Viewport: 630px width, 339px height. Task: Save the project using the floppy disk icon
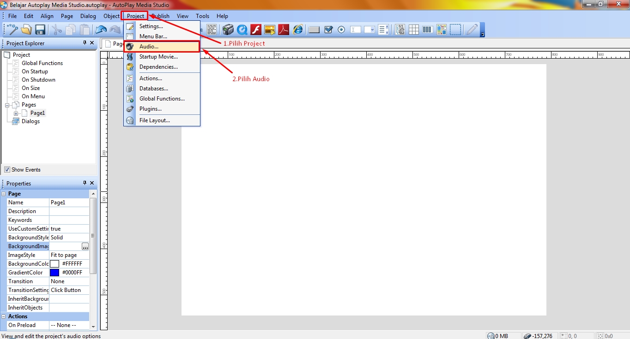coord(40,30)
